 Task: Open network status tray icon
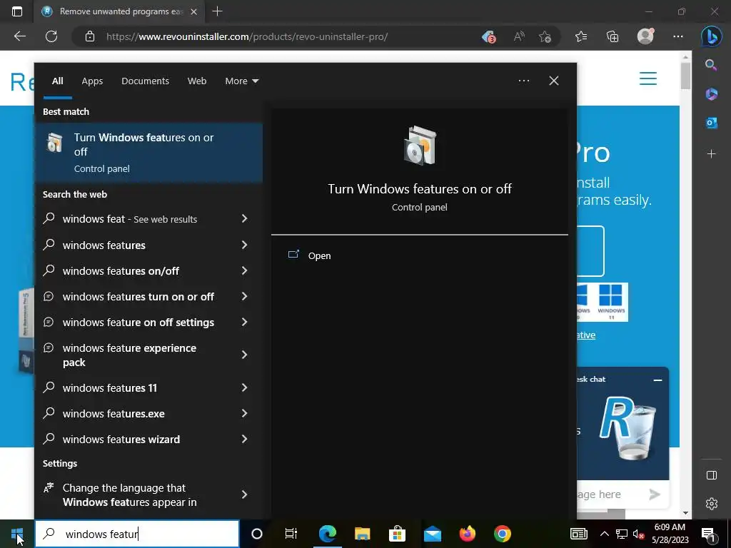[x=622, y=534]
